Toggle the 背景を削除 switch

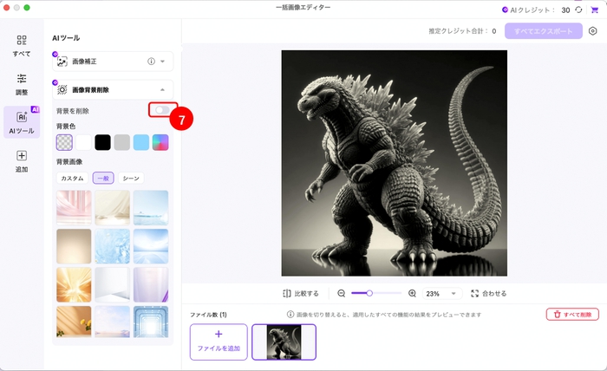pyautogui.click(x=162, y=110)
